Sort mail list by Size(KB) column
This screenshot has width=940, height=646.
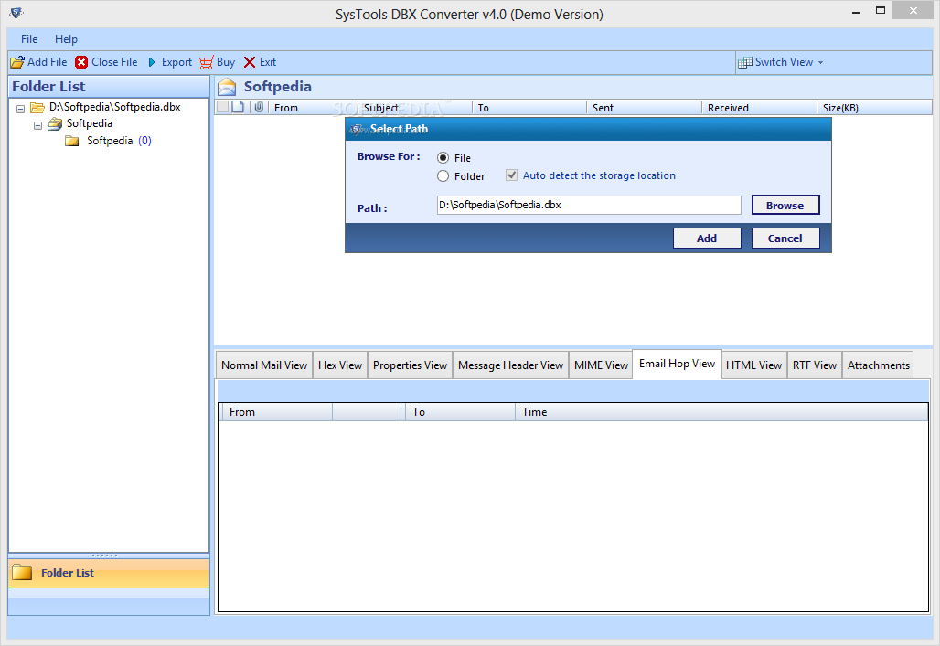(x=874, y=108)
